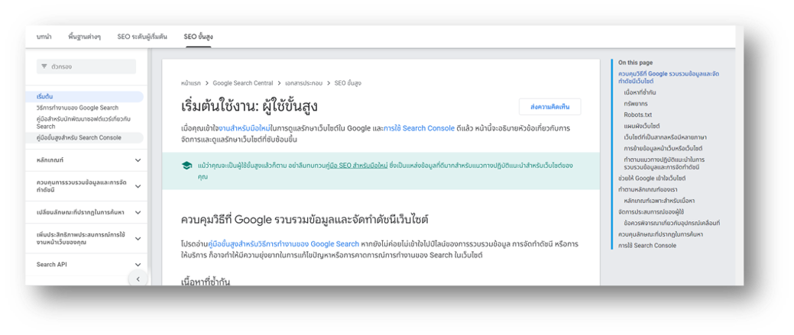Image resolution: width=794 pixels, height=335 pixels.
Task: Click the ส่งความคิดเห็น feedback button
Action: coord(550,107)
